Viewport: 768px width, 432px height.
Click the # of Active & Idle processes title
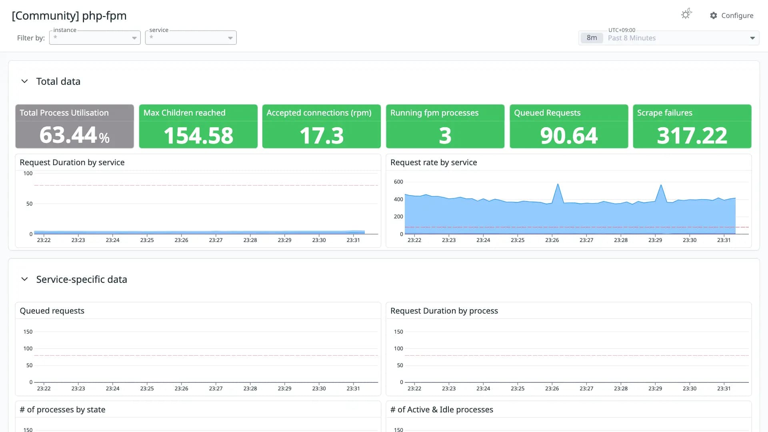442,410
